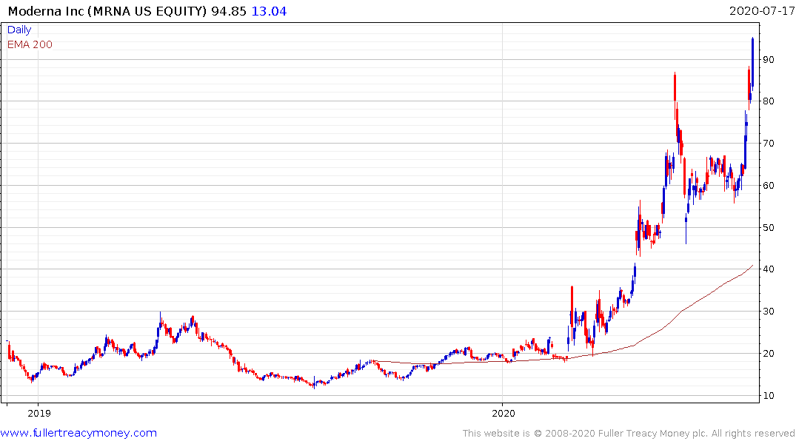The height and width of the screenshot is (444, 796).
Task: Select the 2019 x-axis label
Action: [x=39, y=413]
